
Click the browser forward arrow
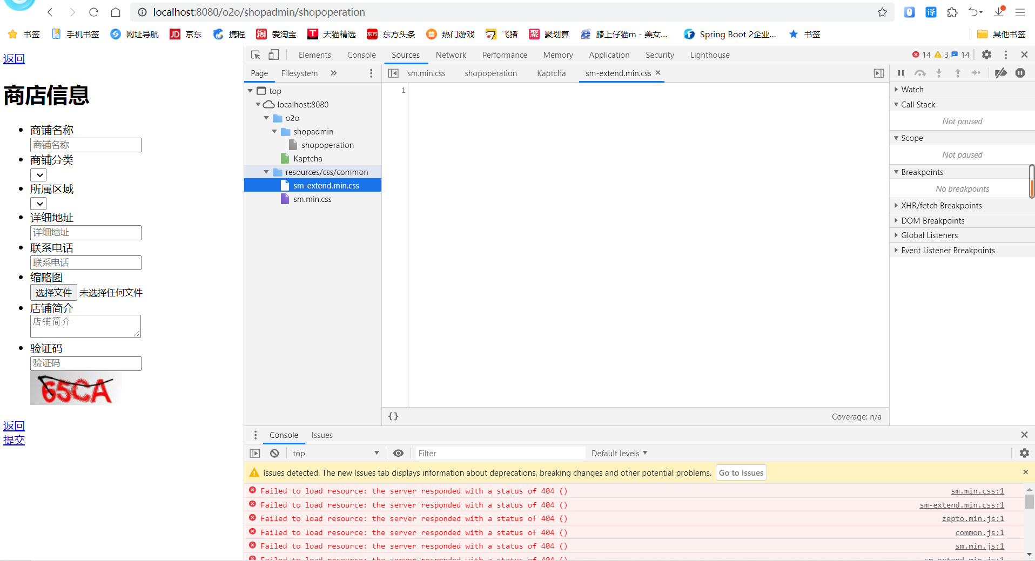pos(72,12)
